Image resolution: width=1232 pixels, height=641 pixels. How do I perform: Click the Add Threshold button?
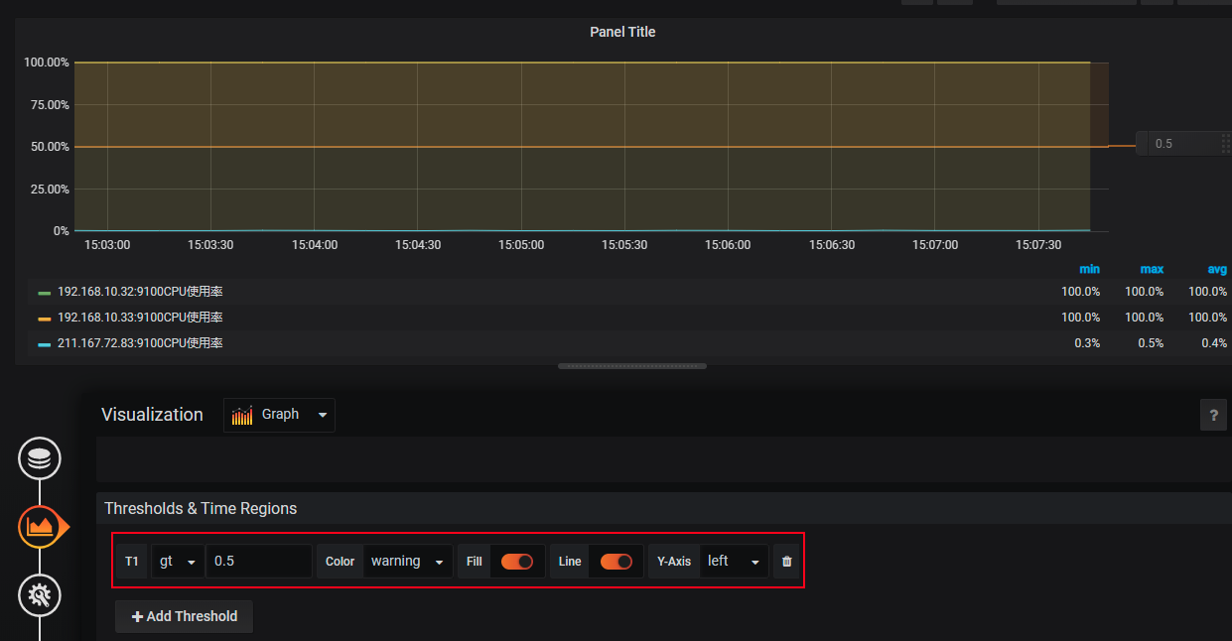point(184,616)
